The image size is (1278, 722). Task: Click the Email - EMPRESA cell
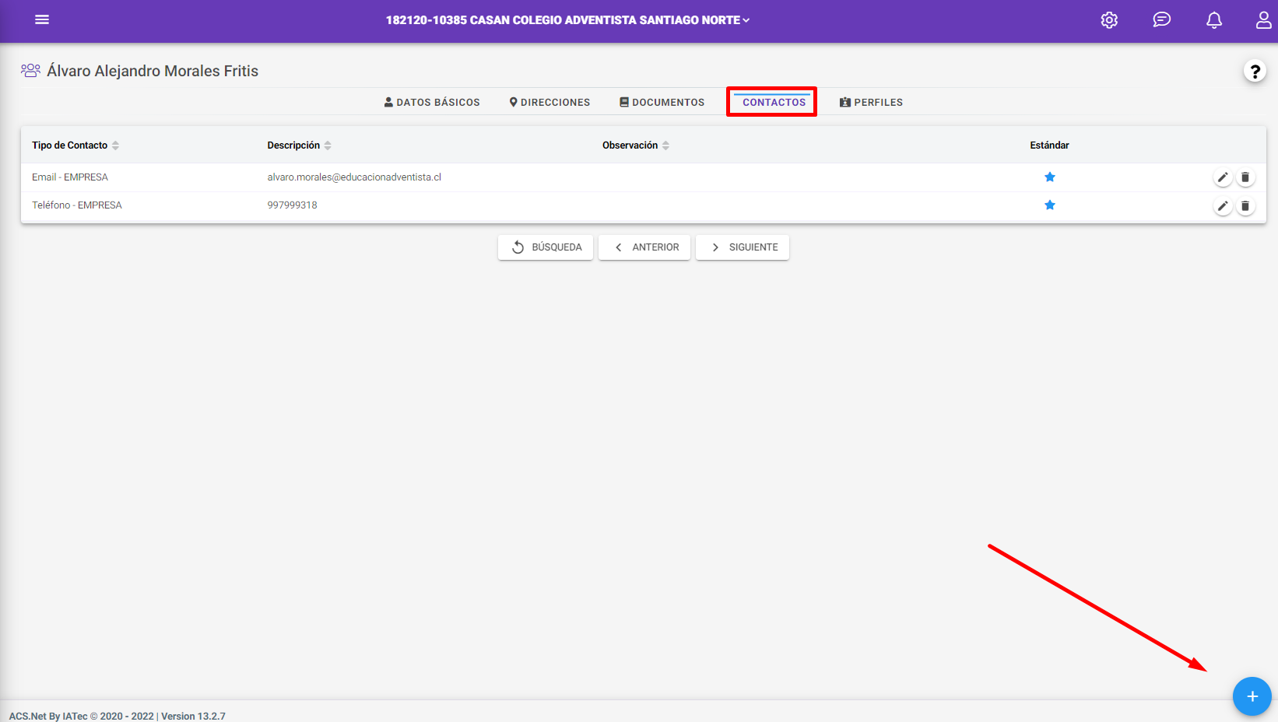[x=70, y=177]
